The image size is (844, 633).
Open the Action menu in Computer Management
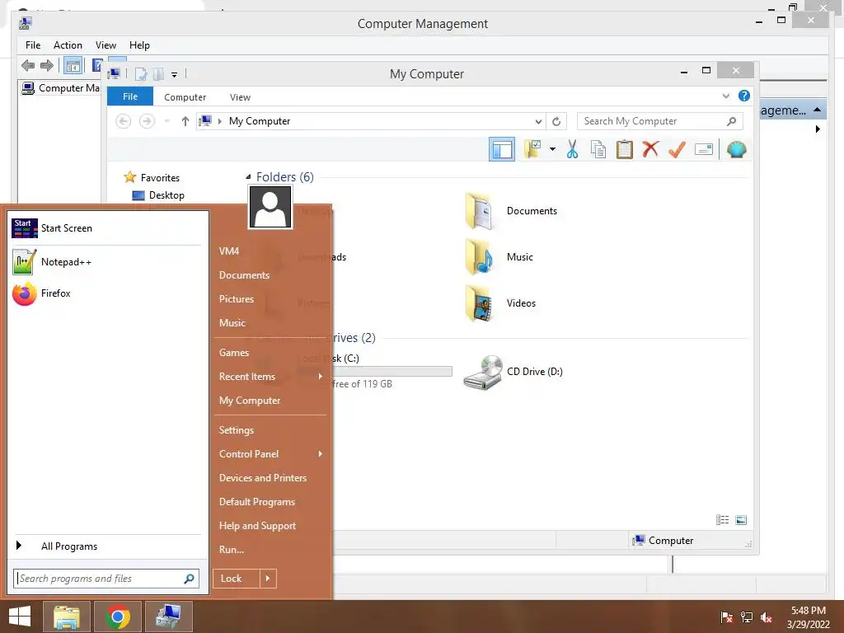[x=68, y=45]
